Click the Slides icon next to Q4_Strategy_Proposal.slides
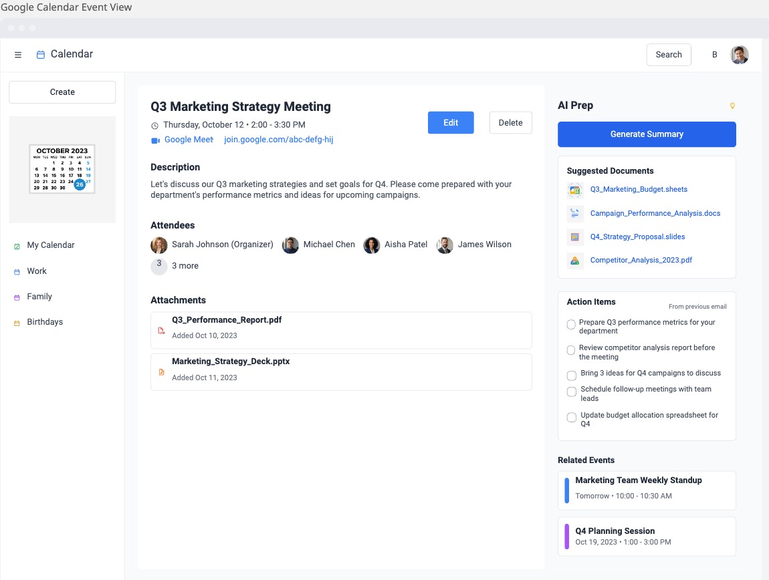Image resolution: width=769 pixels, height=580 pixels. point(574,237)
